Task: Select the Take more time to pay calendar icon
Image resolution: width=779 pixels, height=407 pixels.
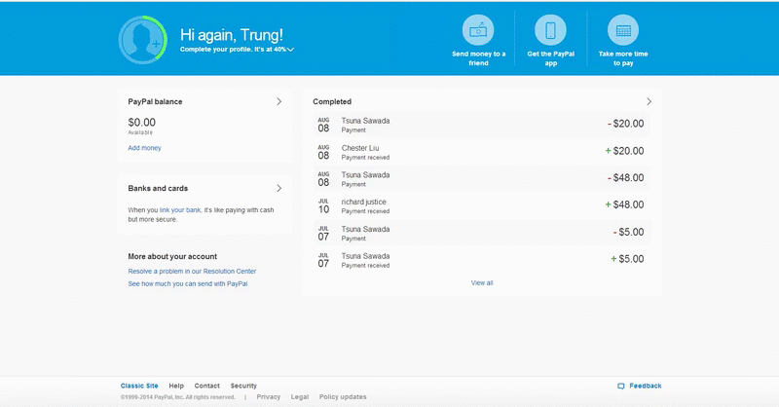Action: coord(623,30)
